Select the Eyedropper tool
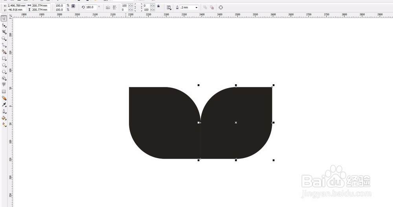Image resolution: width=393 pixels, height=207 pixels. 4,105
